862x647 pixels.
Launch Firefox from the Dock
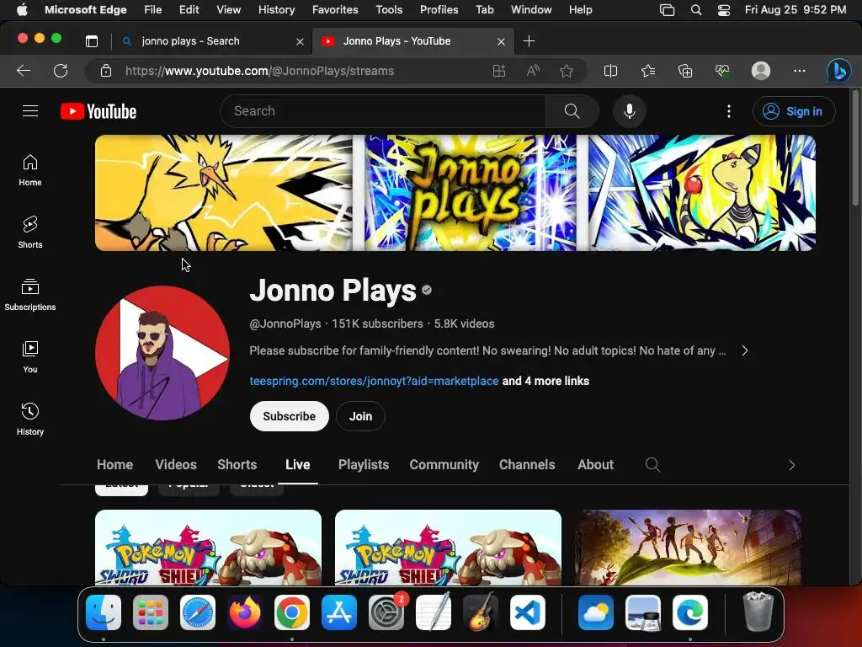(245, 612)
